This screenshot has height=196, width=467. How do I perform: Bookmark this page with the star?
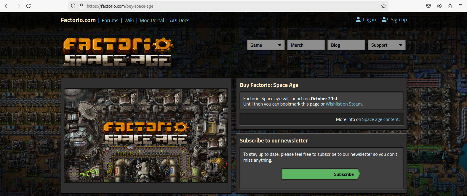384,6
